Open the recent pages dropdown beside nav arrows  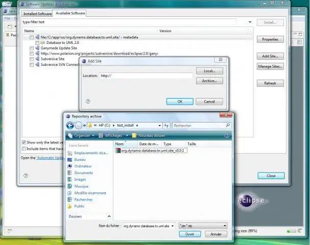pyautogui.click(x=84, y=126)
